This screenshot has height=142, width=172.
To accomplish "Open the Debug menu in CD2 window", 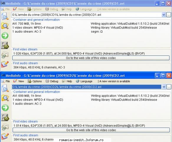I will (x=52, y=81).
